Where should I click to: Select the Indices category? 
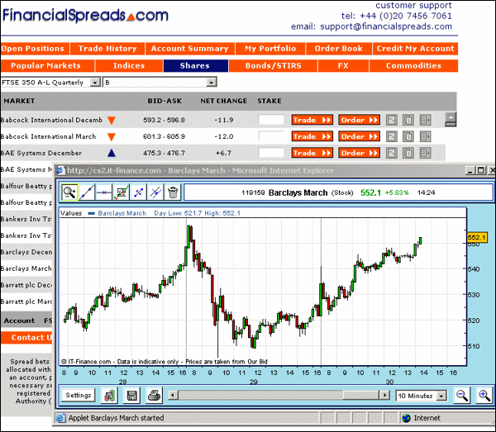129,66
